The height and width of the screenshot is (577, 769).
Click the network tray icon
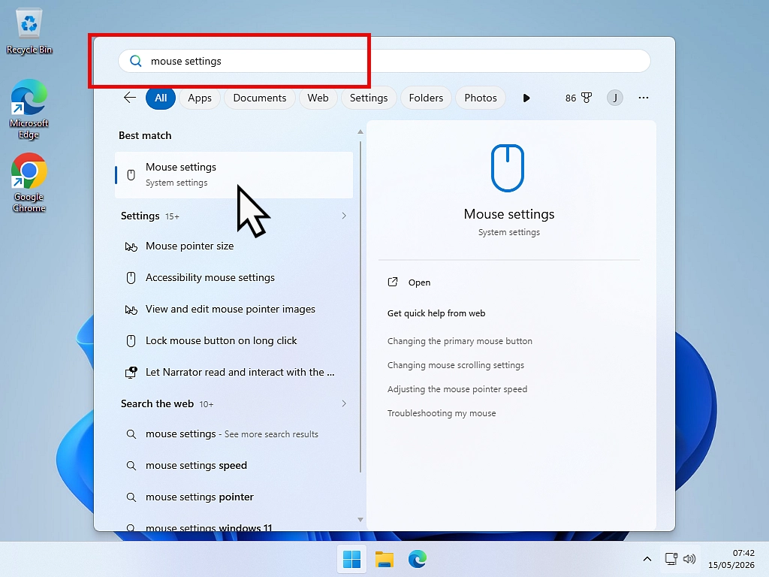tap(671, 559)
